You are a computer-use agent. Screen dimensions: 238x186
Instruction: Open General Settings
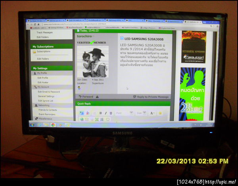click(46, 96)
